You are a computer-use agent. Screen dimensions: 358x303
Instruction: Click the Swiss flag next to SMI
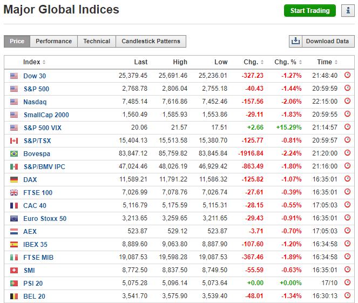pos(14,270)
